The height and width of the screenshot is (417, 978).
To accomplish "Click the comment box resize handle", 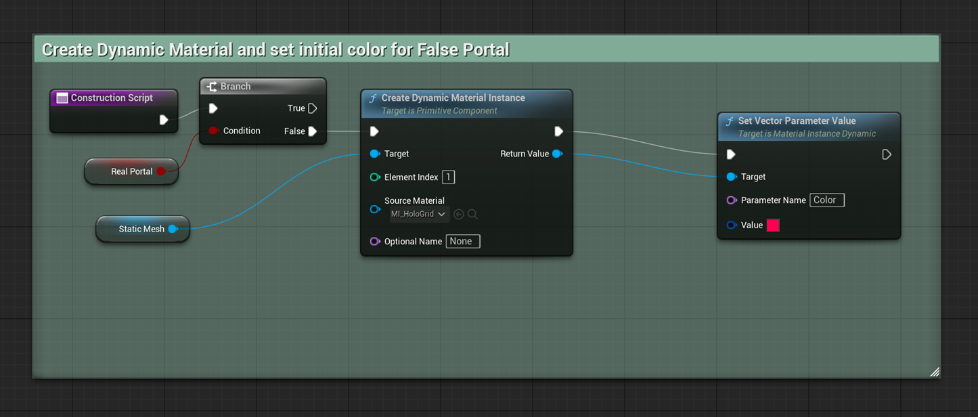I will (934, 372).
